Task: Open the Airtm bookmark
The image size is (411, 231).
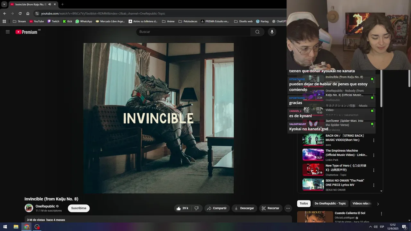Action: [x=143, y=21]
